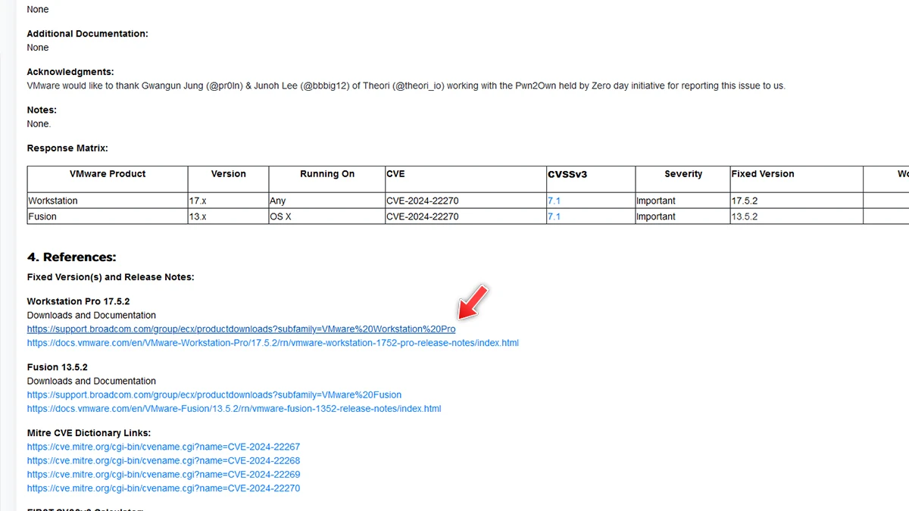Click the 'Fixed Version(s) and Release Notes:' label
Screen dimensions: 909x511
pyautogui.click(x=111, y=277)
